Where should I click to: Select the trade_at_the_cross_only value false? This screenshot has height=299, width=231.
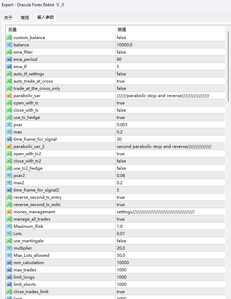point(121,88)
